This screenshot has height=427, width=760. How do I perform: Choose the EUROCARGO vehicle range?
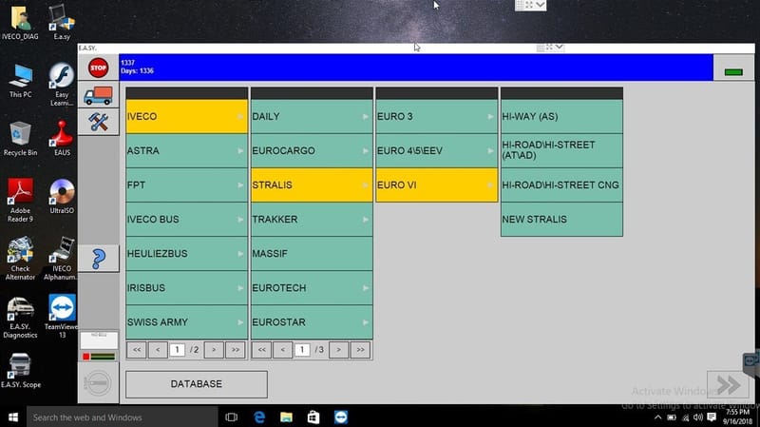tap(312, 151)
